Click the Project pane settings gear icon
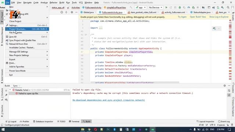The width and height of the screenshot is (235, 132). [72, 12]
